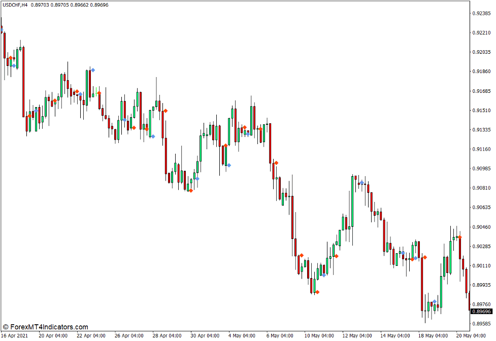This screenshot has height=341, width=496.
Task: Click the long red candle near 7 May
Action: (292, 218)
